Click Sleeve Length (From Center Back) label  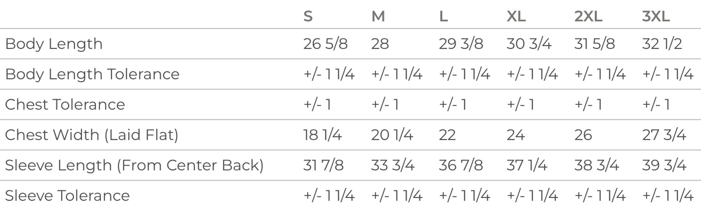134,165
